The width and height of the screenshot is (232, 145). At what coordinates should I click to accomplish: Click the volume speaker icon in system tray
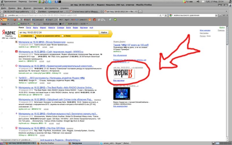pyautogui.click(x=198, y=2)
